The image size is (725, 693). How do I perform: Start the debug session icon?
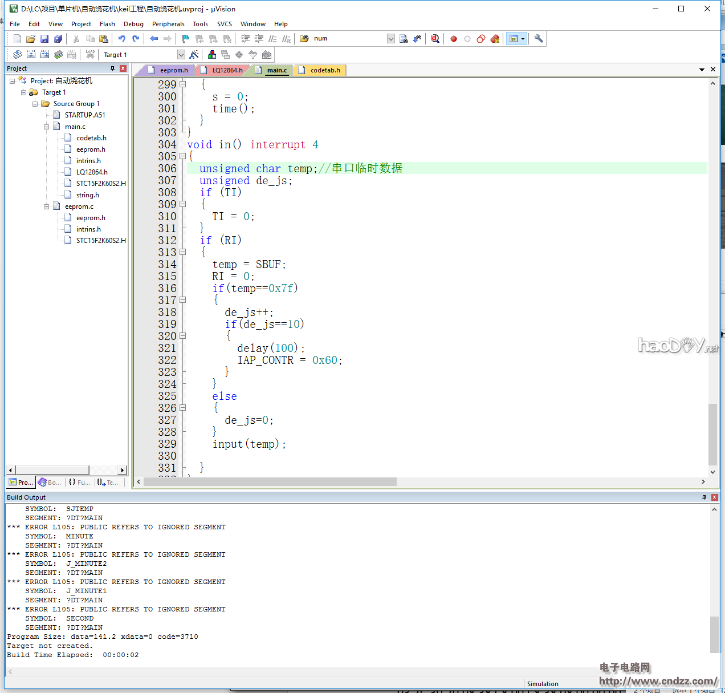[x=435, y=39]
